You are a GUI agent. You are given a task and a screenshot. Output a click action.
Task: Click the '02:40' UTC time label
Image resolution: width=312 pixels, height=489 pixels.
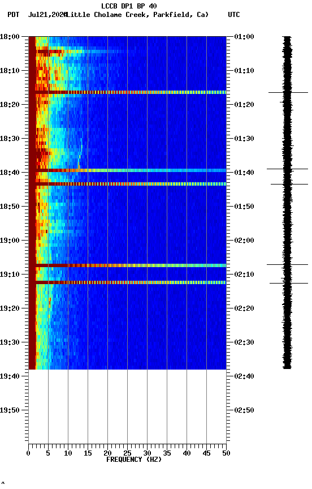(x=244, y=377)
